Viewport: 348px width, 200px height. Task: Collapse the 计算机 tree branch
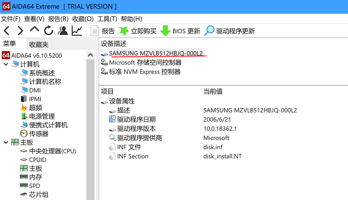[x=6, y=64]
